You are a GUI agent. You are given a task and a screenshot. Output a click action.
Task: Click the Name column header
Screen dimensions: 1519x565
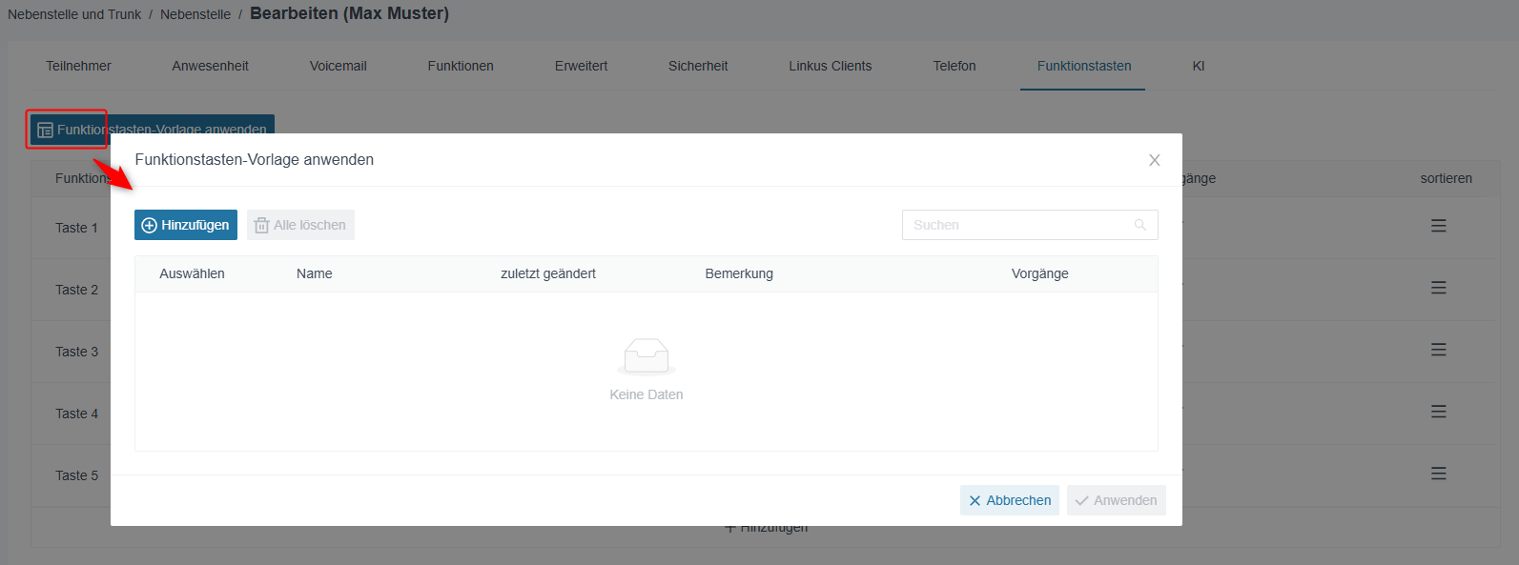pos(315,273)
